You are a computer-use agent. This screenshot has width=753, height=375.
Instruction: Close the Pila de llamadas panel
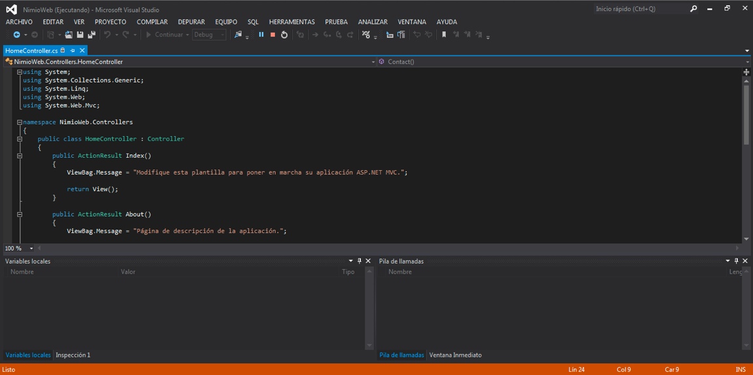[x=745, y=261]
